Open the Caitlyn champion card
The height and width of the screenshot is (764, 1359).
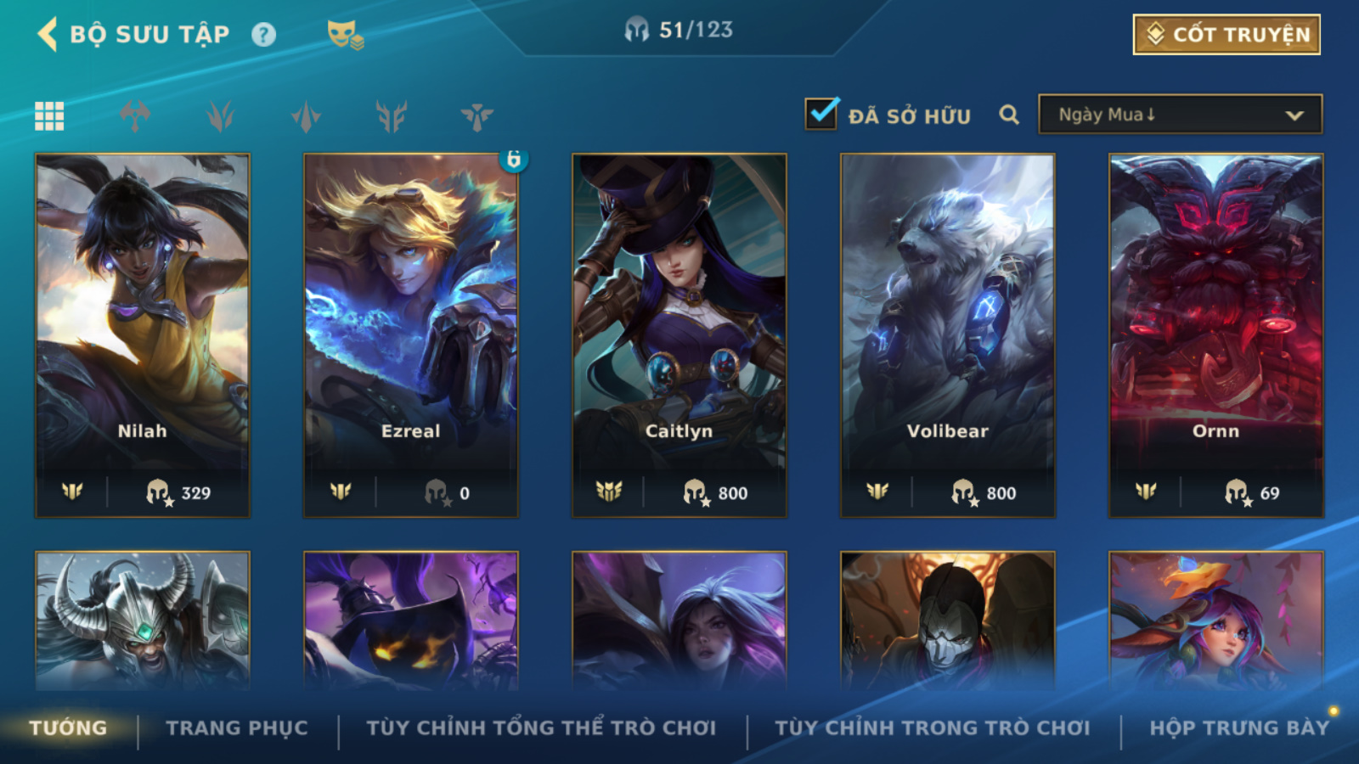pos(679,335)
